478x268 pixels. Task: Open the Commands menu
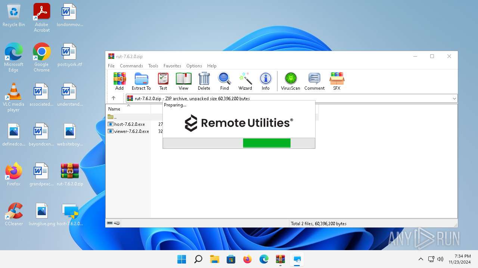point(131,66)
